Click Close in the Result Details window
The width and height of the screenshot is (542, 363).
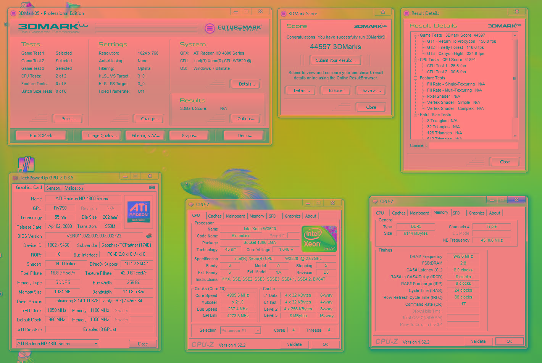click(505, 162)
